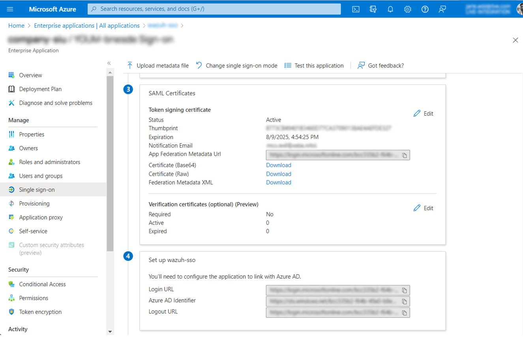Open Permissions under Security
The height and width of the screenshot is (337, 523).
tap(34, 298)
